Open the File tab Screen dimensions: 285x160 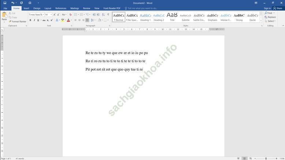click(x=5, y=8)
